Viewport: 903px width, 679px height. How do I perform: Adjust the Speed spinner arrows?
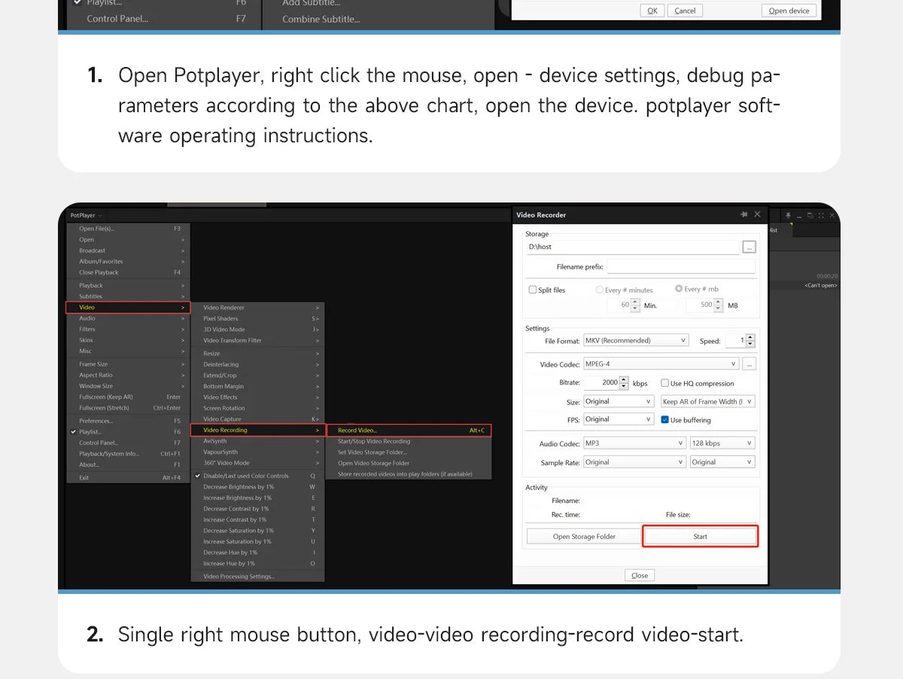click(x=750, y=341)
